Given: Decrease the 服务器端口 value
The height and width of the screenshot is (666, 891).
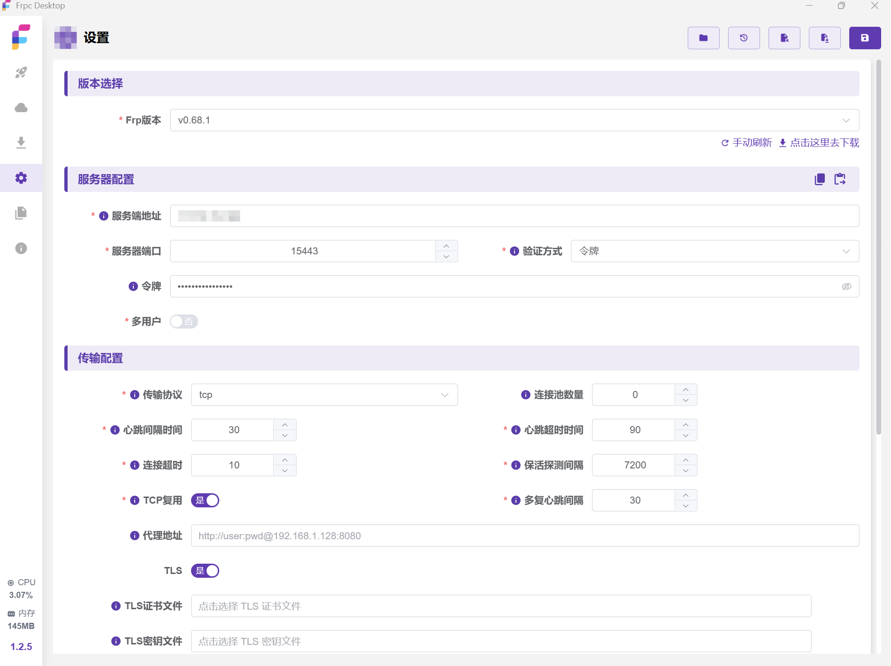Looking at the screenshot, I should 446,257.
